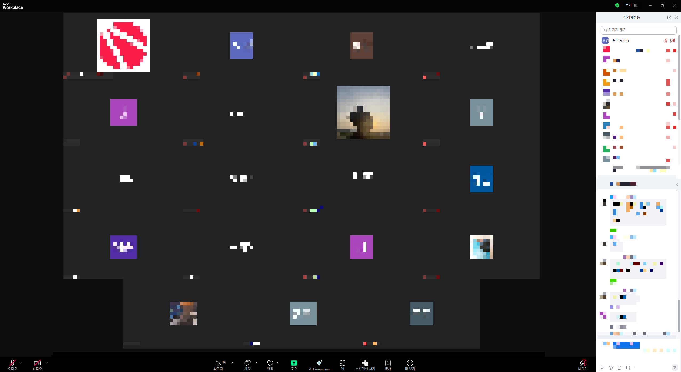Expand reactions options caret beside 반응
Screen dimensions: 681x372
[278, 363]
